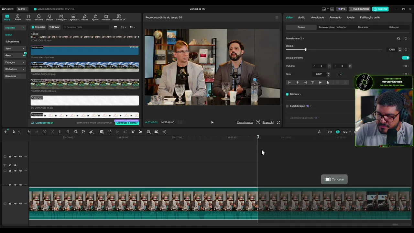
Task: Click the Cancelar button
Action: click(334, 179)
